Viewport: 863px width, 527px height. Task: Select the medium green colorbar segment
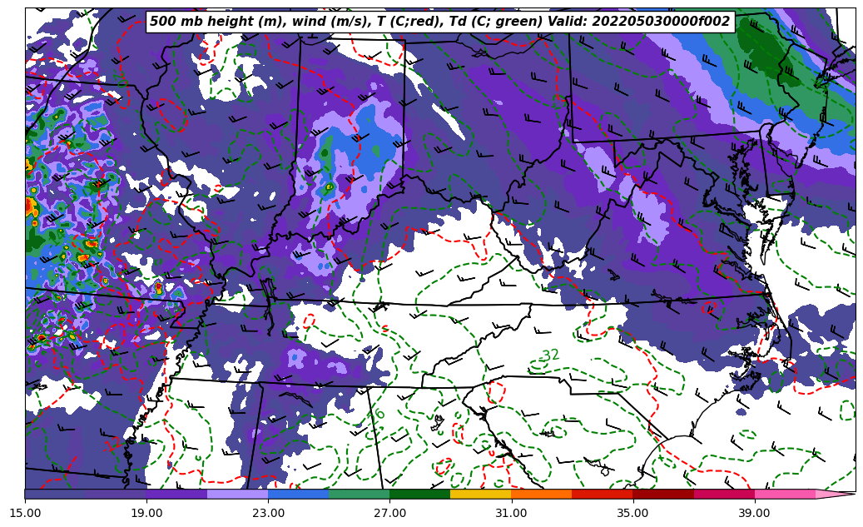click(x=360, y=494)
